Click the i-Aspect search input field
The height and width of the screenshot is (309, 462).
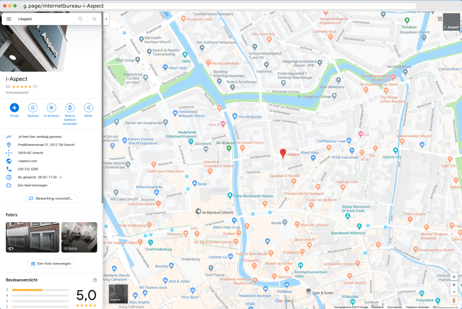[x=46, y=19]
